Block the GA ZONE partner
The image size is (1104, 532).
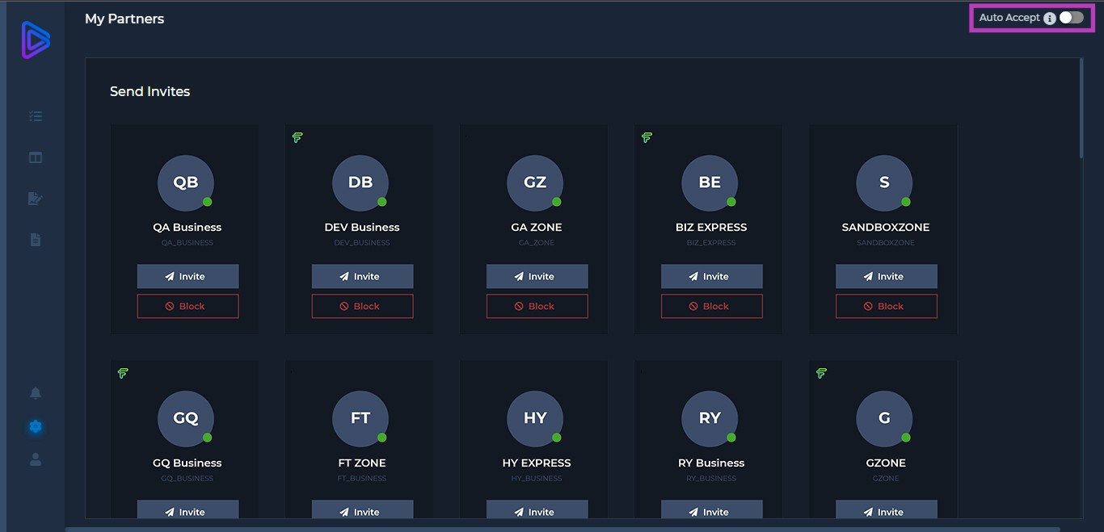tap(537, 306)
